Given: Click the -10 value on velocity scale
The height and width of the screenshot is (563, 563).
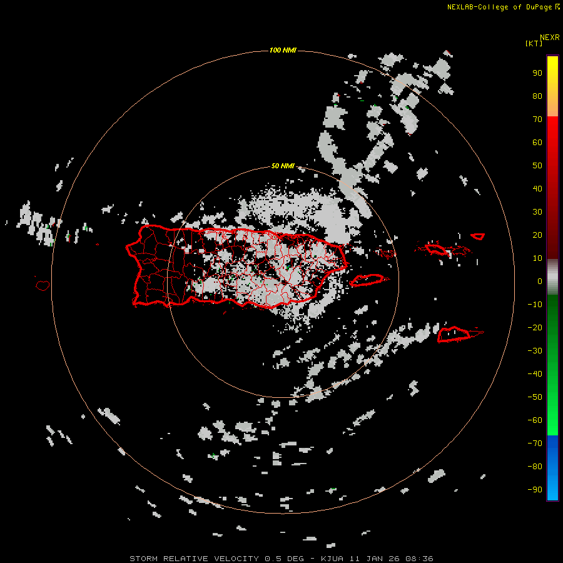Looking at the screenshot, I should (535, 305).
